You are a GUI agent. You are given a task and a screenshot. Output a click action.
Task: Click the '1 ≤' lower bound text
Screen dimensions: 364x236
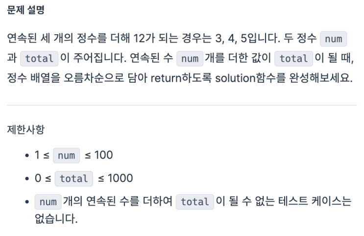point(42,155)
